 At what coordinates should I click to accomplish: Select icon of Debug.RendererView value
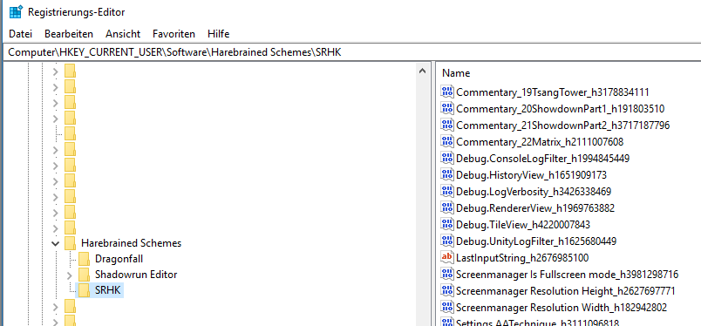tap(447, 208)
